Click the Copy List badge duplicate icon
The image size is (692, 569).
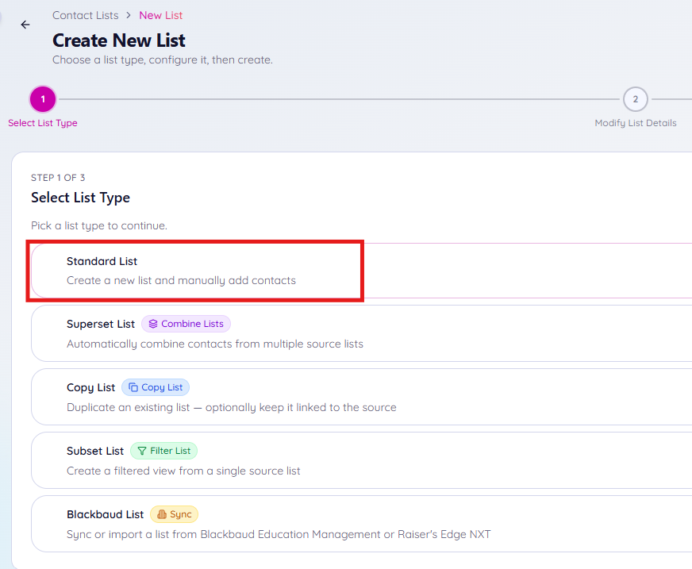133,387
